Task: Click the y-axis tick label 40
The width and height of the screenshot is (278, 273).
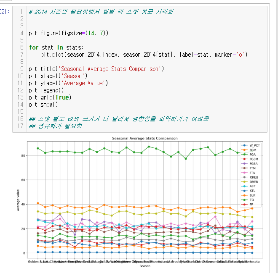Action: click(x=23, y=205)
